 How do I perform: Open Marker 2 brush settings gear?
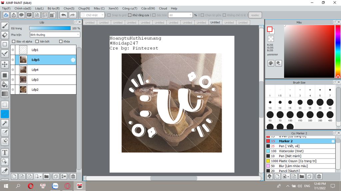click(x=333, y=141)
